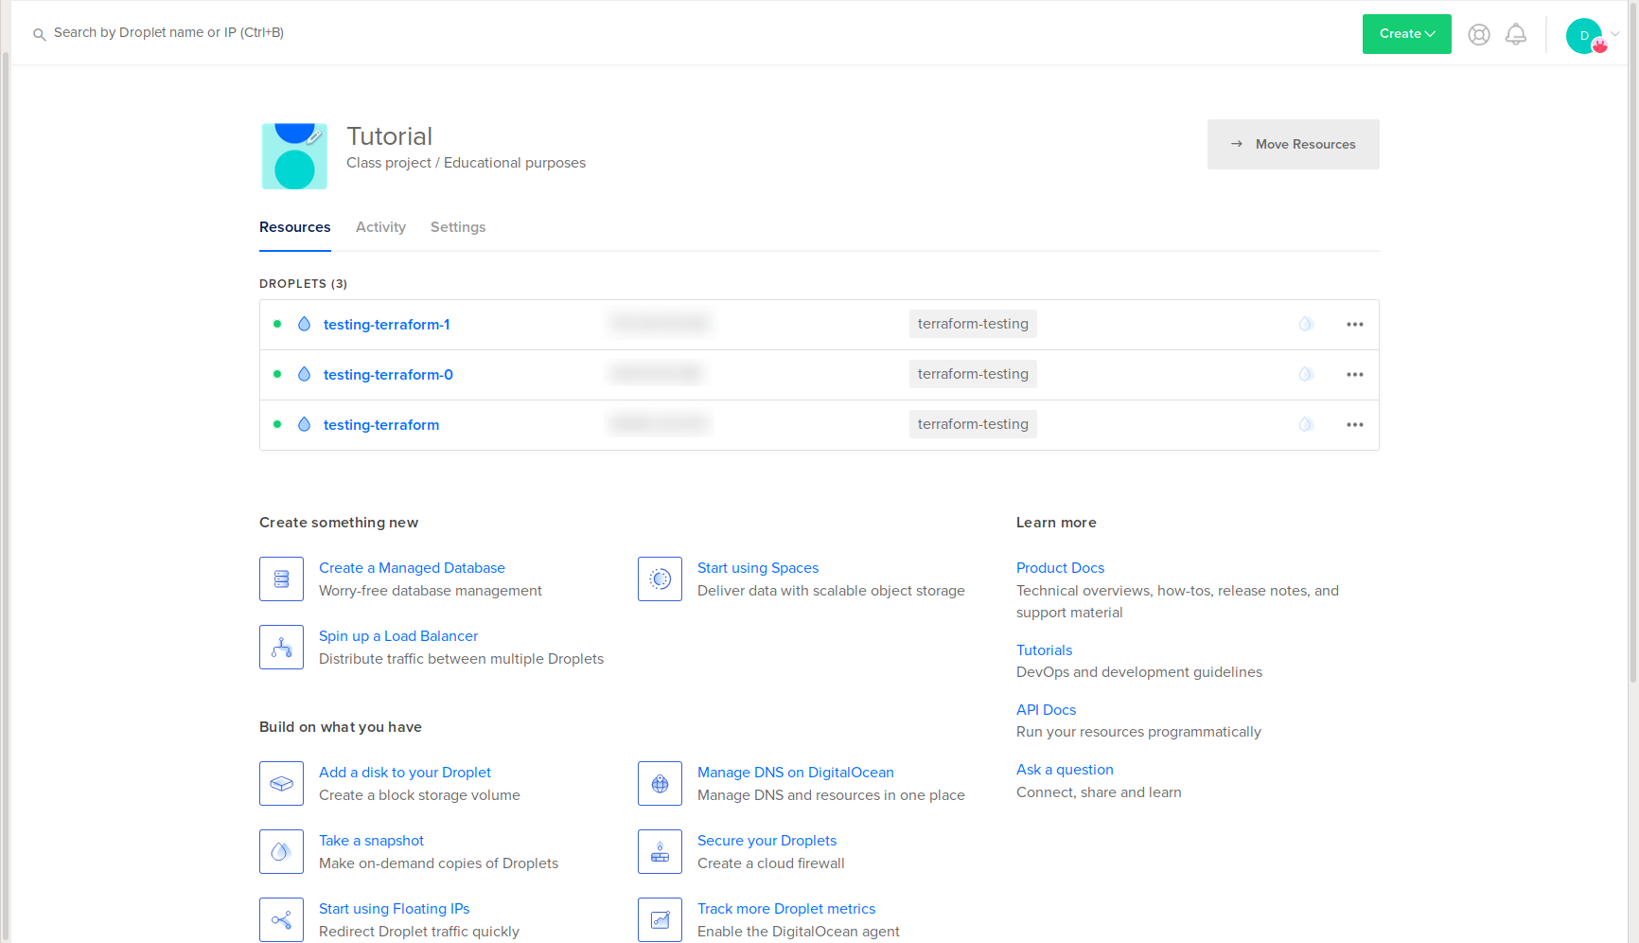This screenshot has height=943, width=1639.
Task: Open the testing-terraform droplet link
Action: [x=381, y=425]
